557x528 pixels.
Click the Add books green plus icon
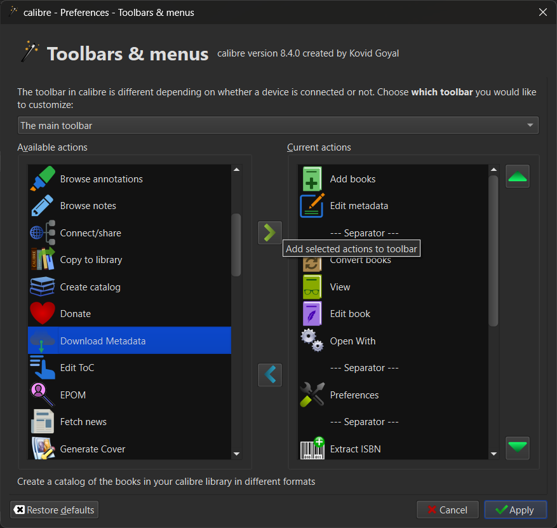pyautogui.click(x=312, y=179)
